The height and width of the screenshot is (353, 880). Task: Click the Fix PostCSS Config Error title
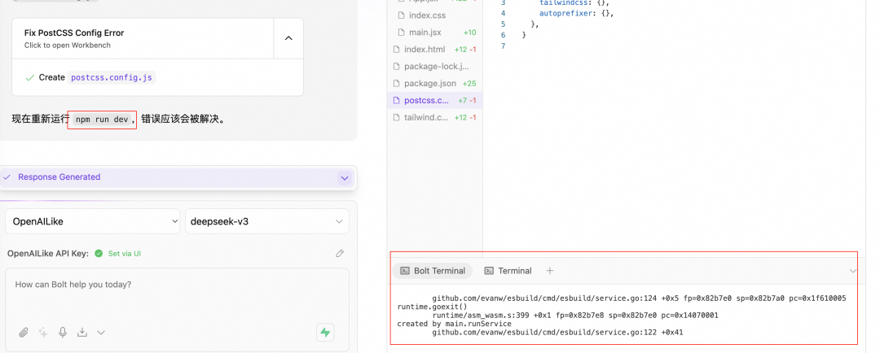(74, 33)
